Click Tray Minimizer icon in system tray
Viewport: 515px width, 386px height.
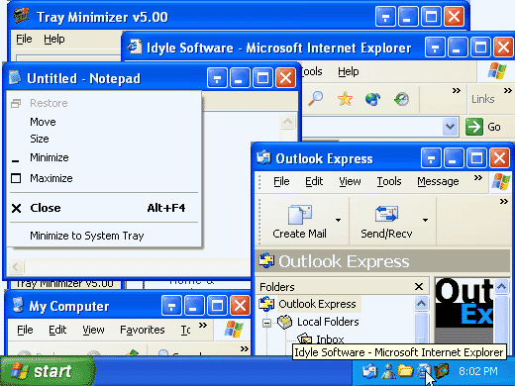[x=442, y=371]
